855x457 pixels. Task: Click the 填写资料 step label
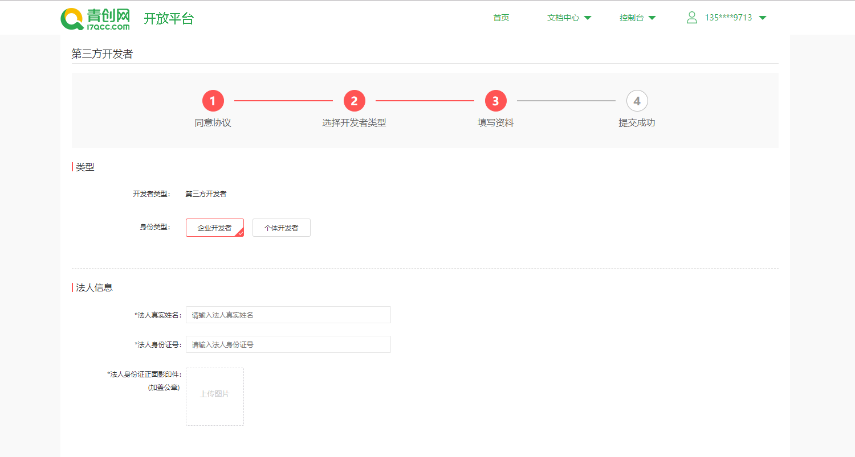tap(495, 123)
